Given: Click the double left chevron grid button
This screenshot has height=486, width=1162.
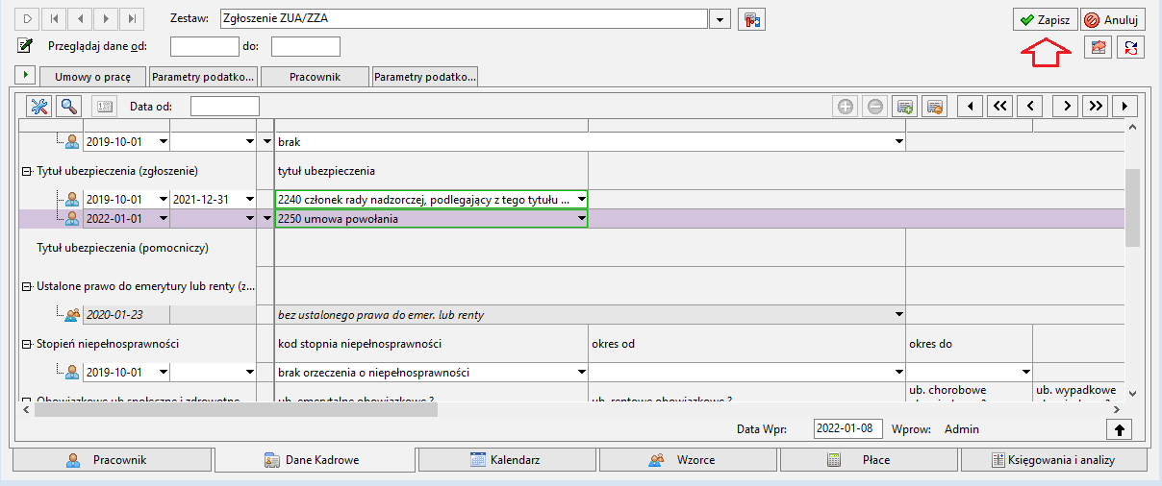Looking at the screenshot, I should point(1000,107).
